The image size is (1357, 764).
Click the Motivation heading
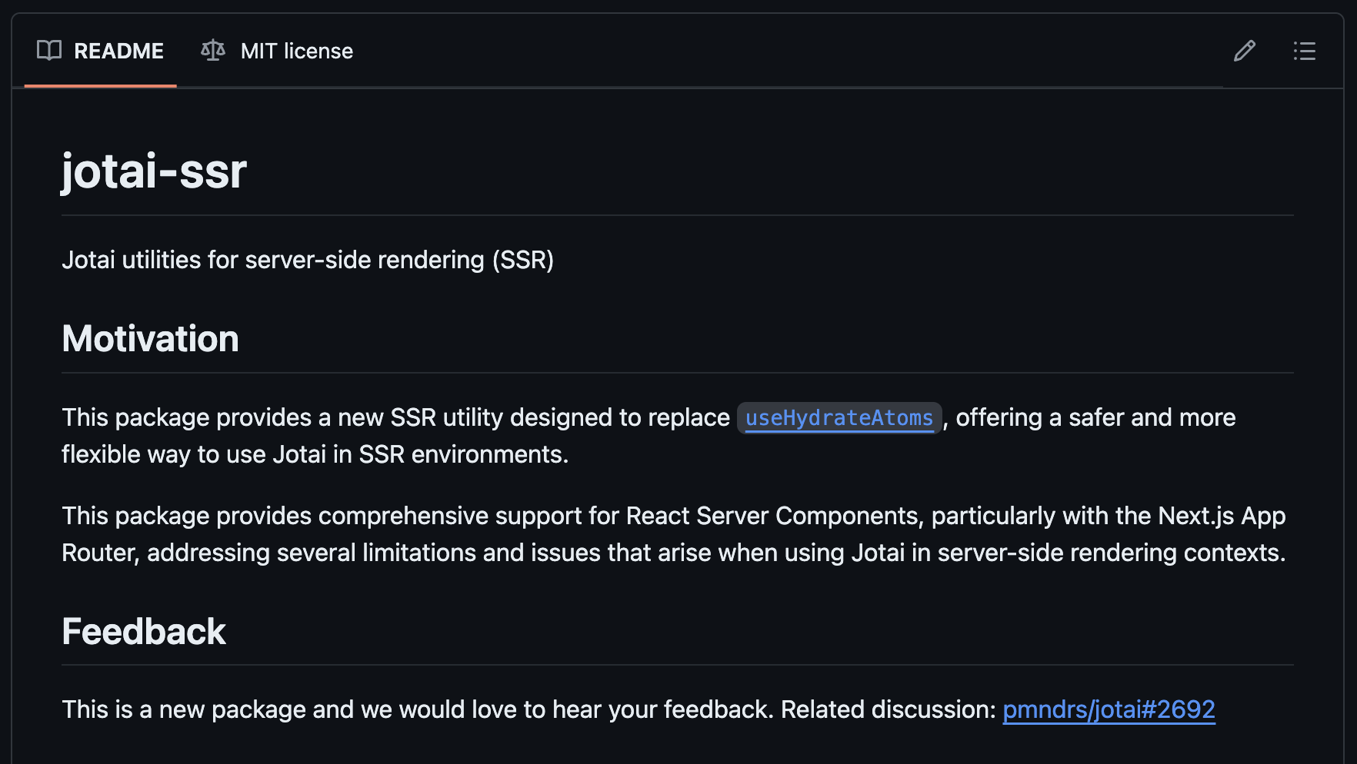[x=151, y=339]
